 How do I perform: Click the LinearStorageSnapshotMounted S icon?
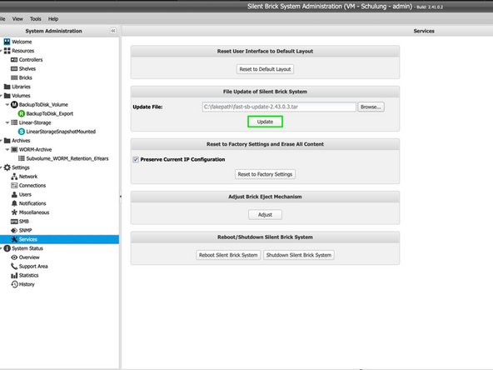point(22,132)
